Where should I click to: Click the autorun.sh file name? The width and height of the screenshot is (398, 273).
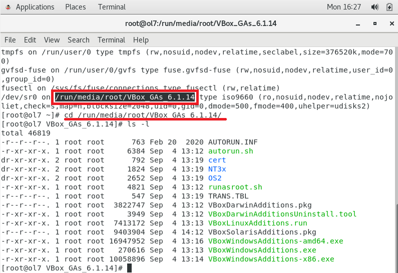(230, 151)
